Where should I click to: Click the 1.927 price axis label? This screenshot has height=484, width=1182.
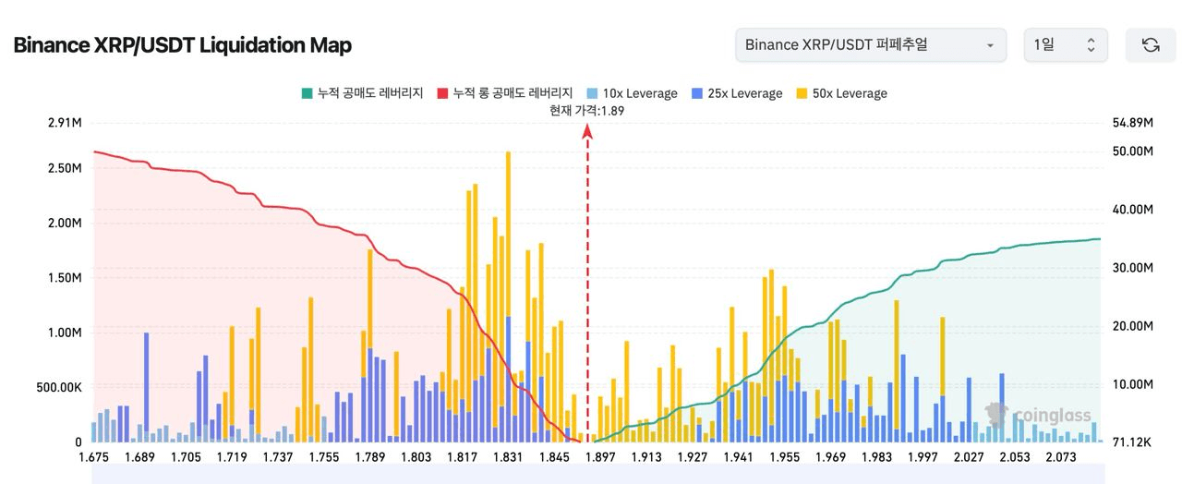coord(693,457)
